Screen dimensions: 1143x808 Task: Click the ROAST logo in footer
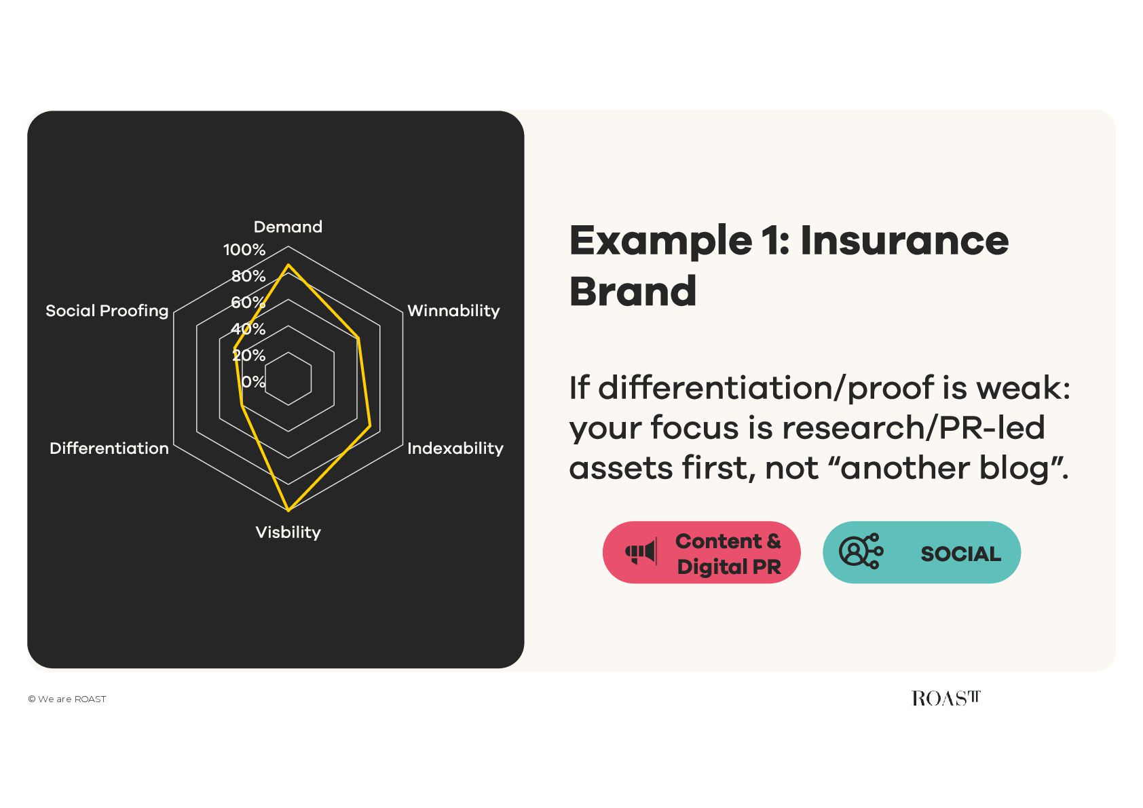tap(946, 698)
